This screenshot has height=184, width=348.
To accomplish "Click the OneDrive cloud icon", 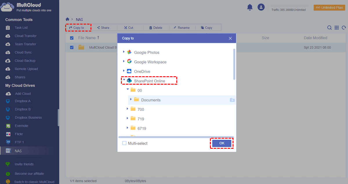I will 129,71.
